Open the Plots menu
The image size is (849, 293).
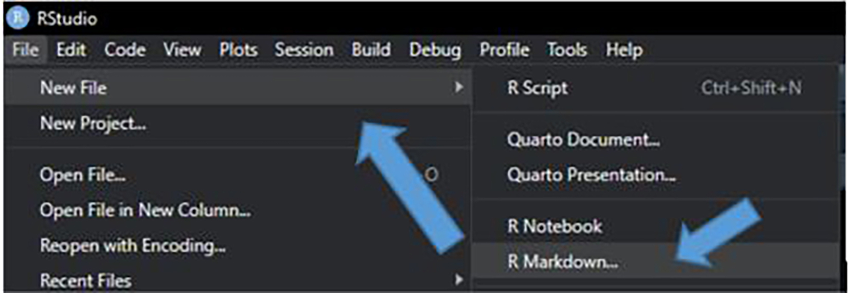coord(238,50)
